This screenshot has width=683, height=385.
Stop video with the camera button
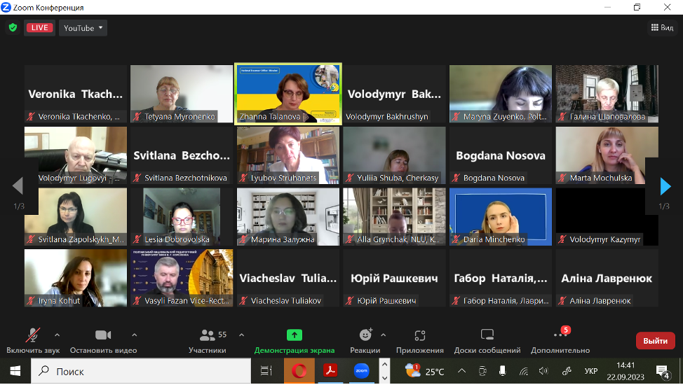click(x=103, y=340)
